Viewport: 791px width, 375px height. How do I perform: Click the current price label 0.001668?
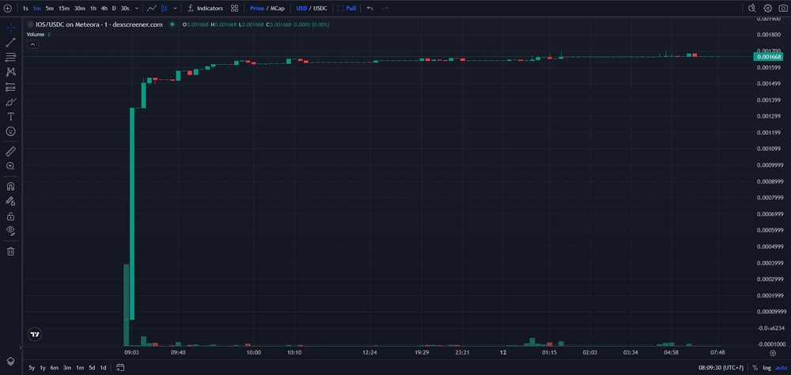(767, 57)
